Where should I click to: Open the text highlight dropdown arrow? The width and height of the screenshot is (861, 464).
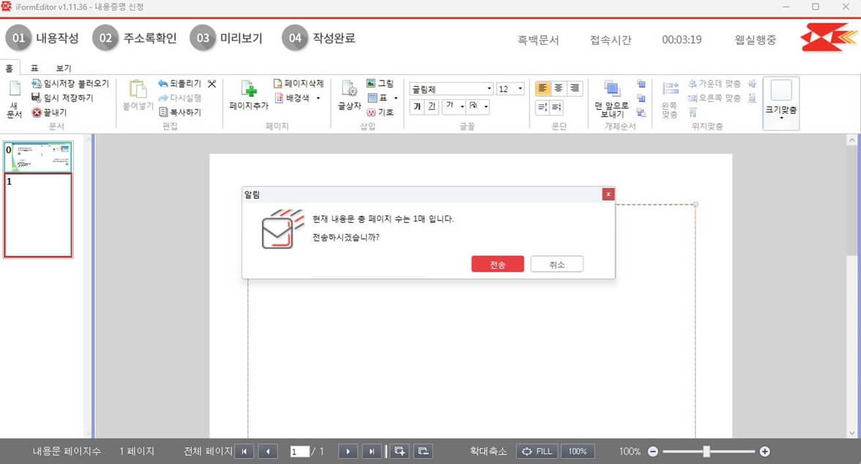click(486, 107)
